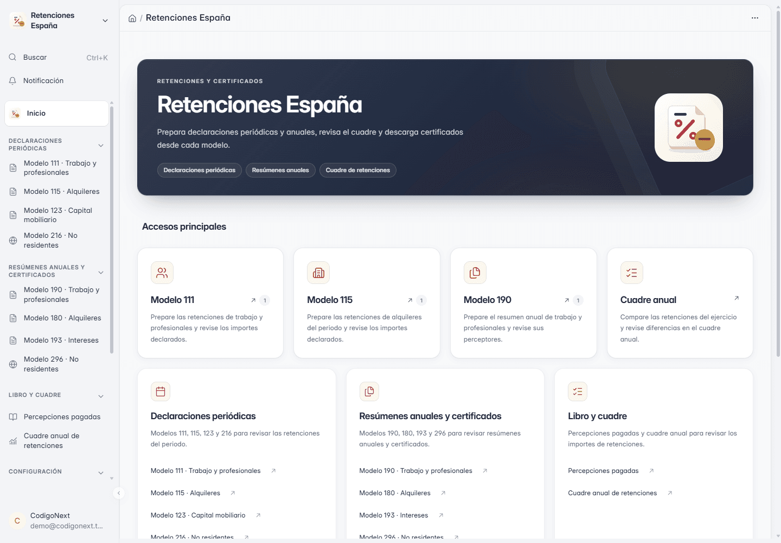781x543 pixels.
Task: Open the three-dot more options menu
Action: pyautogui.click(x=755, y=18)
